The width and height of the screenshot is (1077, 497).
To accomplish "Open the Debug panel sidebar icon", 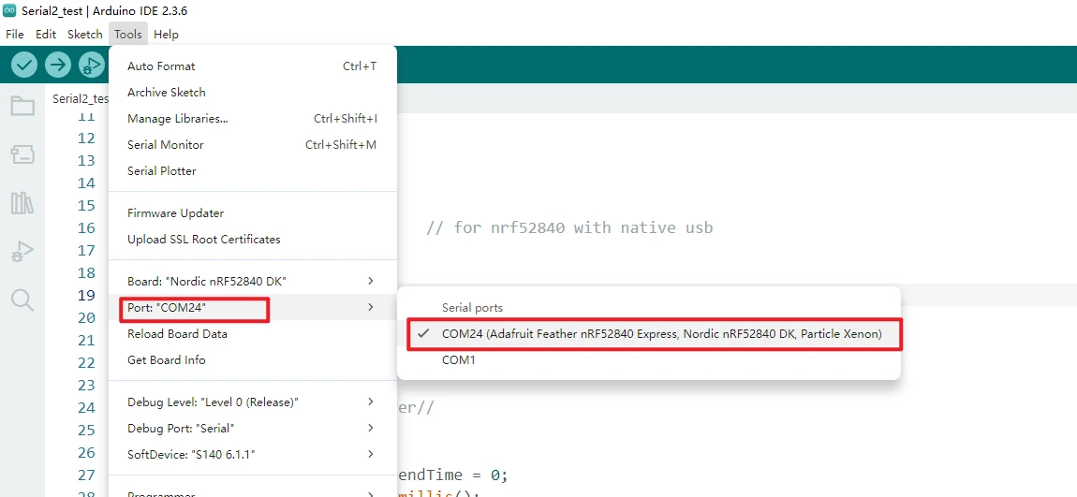I will [22, 252].
